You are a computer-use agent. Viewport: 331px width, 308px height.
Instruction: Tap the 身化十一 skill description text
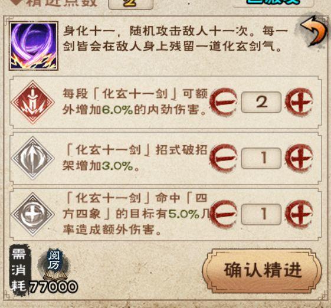point(176,38)
